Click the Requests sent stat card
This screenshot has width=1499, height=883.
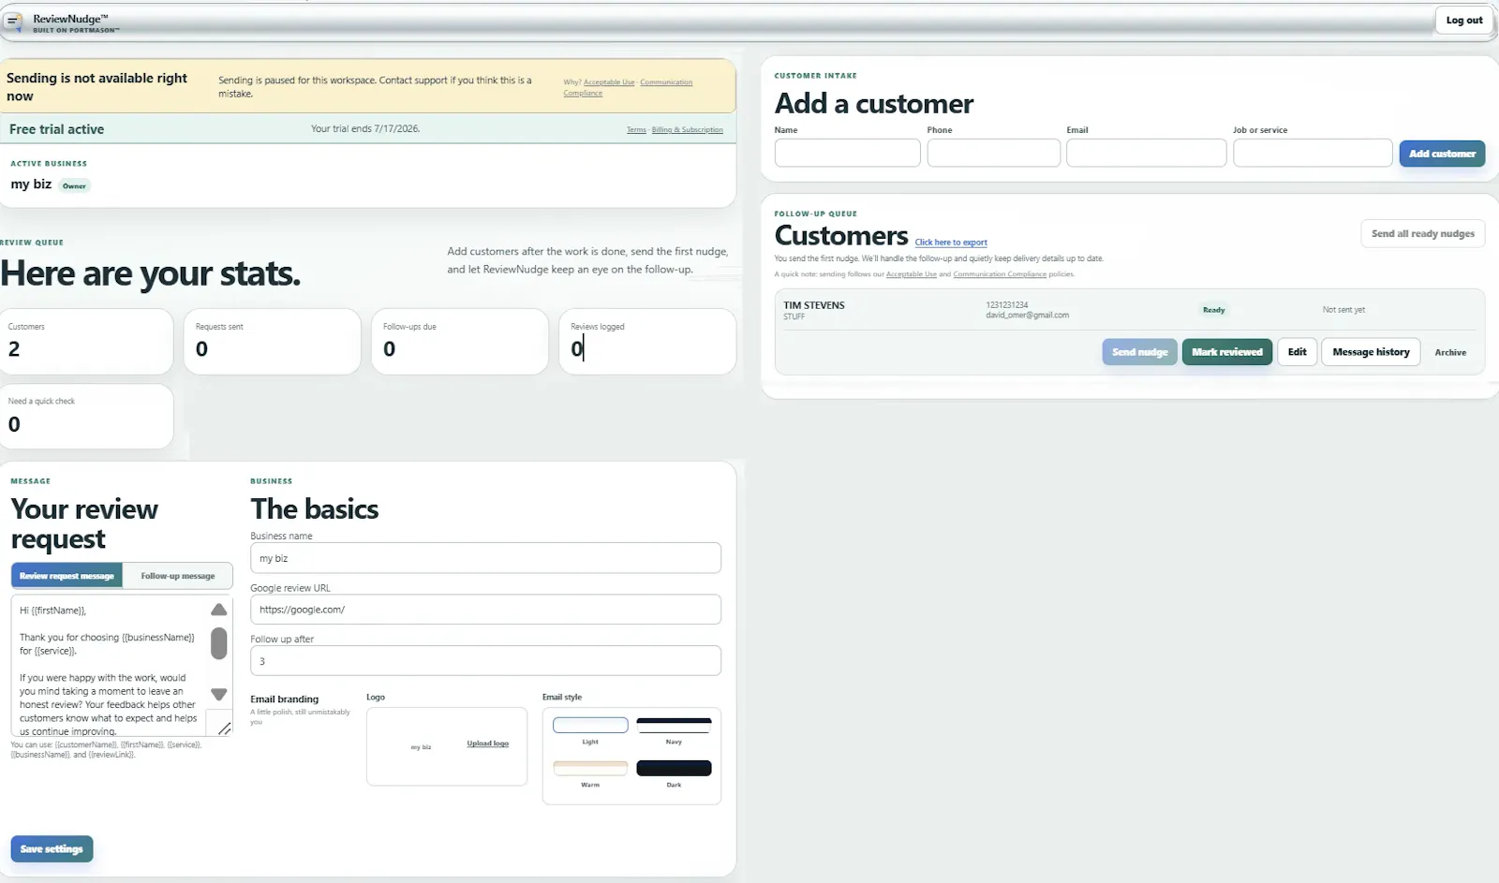click(272, 342)
